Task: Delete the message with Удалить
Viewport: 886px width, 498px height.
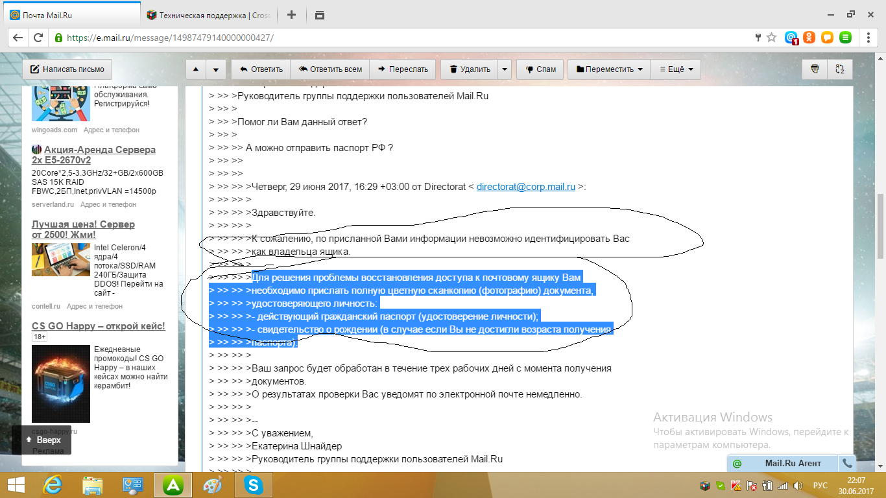Action: [470, 69]
